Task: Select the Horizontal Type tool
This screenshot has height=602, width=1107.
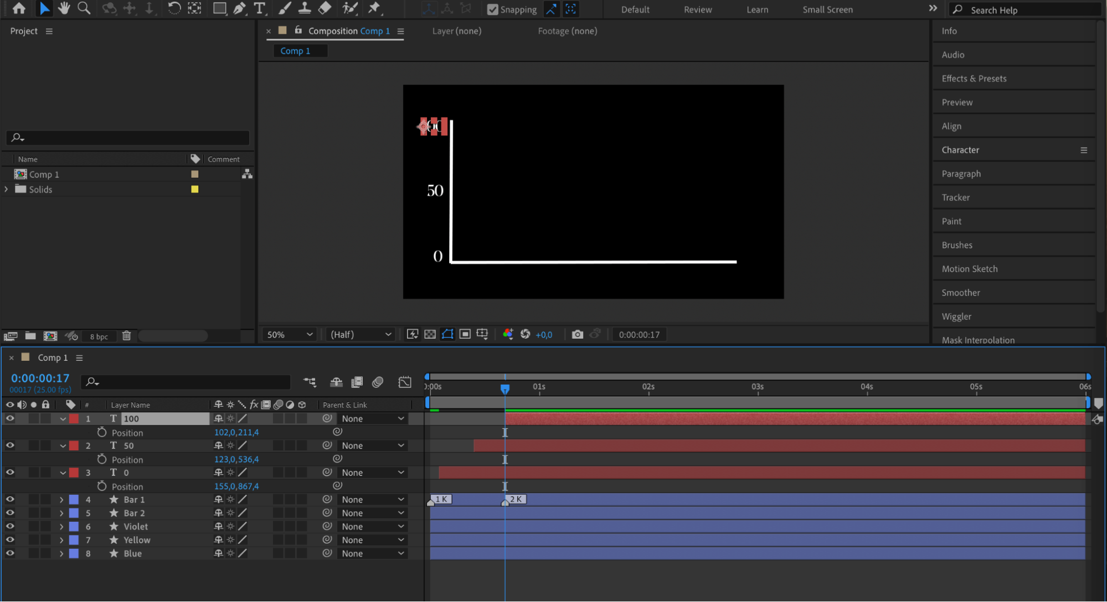Action: coord(259,8)
